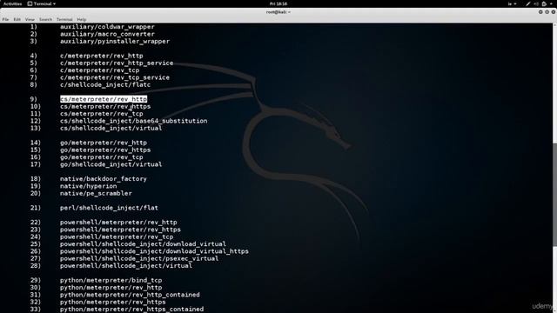Click c/shellcode_inject/flatc text
Viewport: 557px width, 313px height.
[x=105, y=85]
